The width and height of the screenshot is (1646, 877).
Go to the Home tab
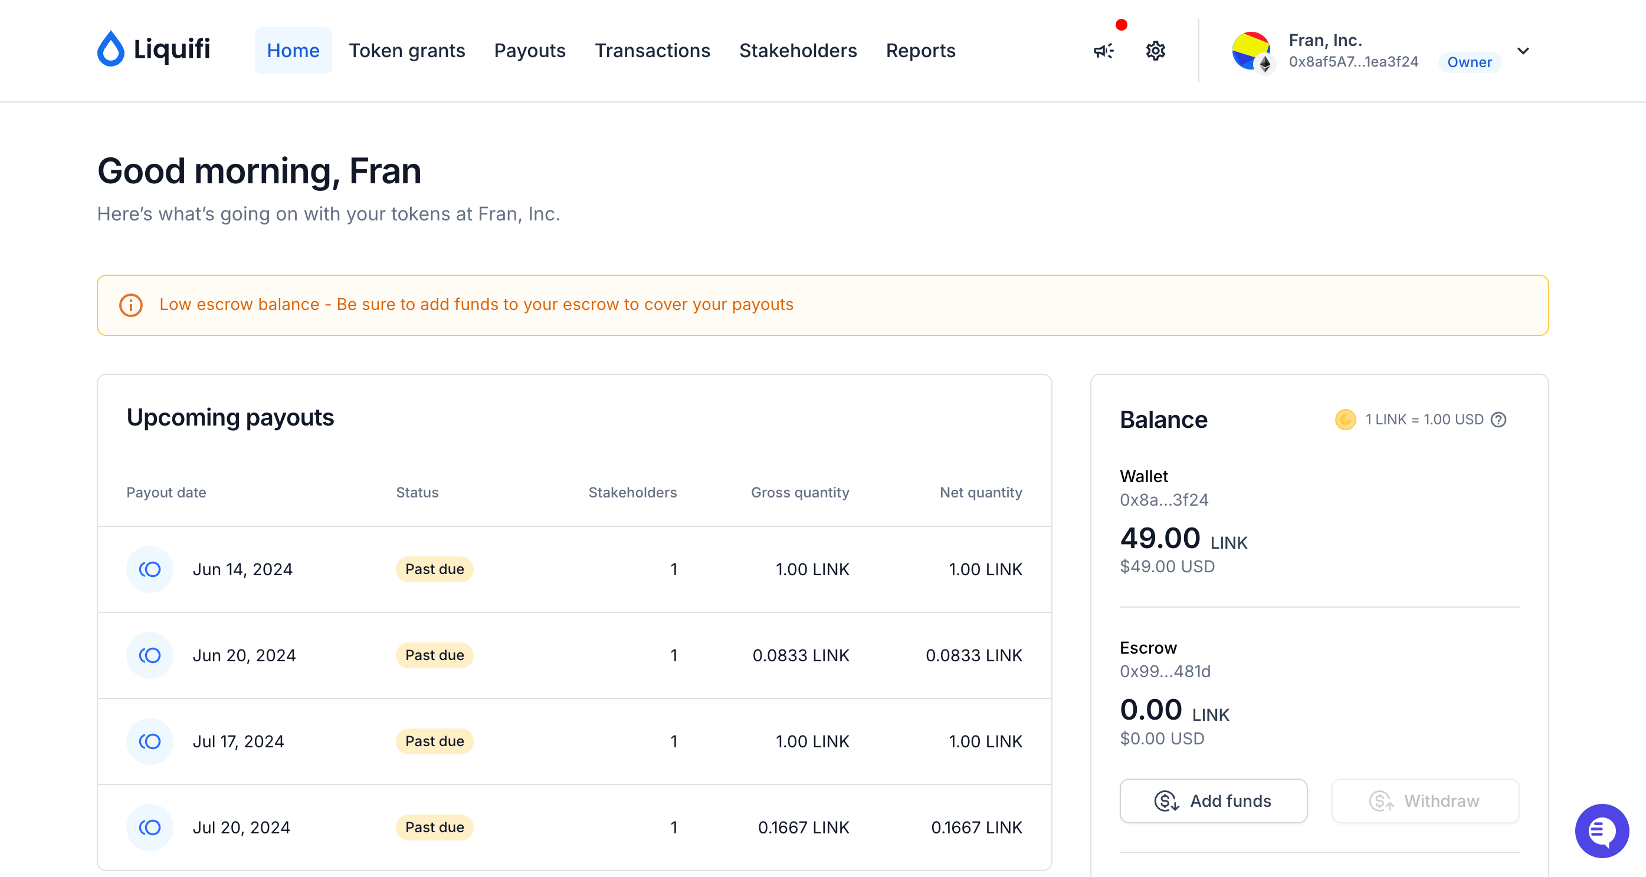pos(293,51)
